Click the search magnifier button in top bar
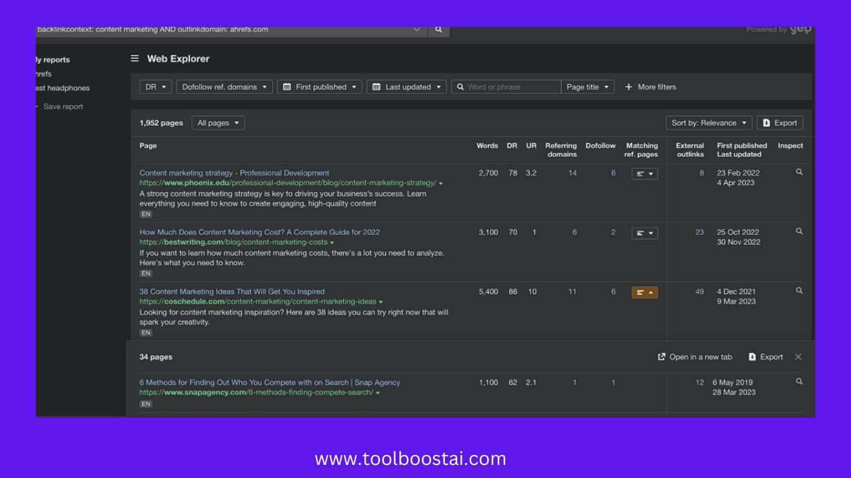This screenshot has width=851, height=478. 439,30
